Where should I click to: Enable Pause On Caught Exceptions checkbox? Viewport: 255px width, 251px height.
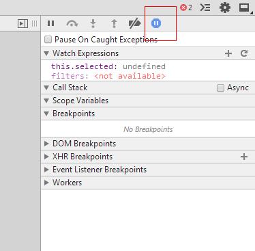[x=48, y=40]
